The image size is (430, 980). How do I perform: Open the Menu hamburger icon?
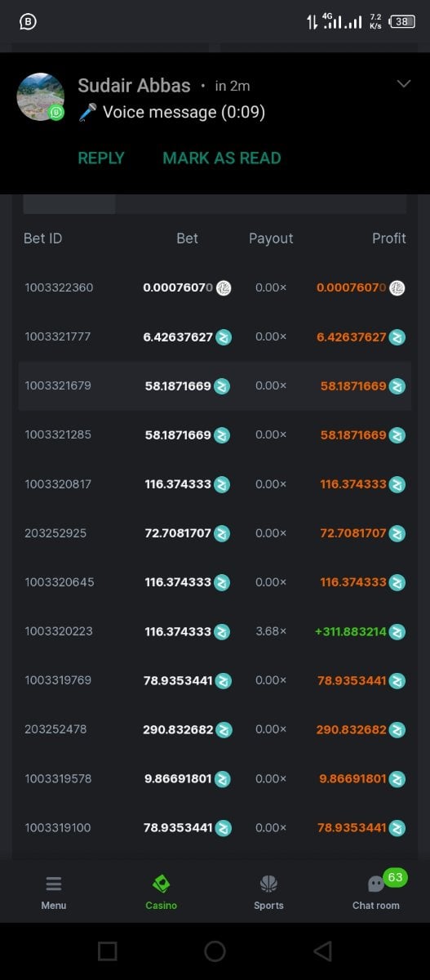coord(54,884)
